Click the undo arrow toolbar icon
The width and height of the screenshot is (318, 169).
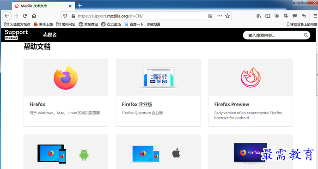[x=304, y=16]
